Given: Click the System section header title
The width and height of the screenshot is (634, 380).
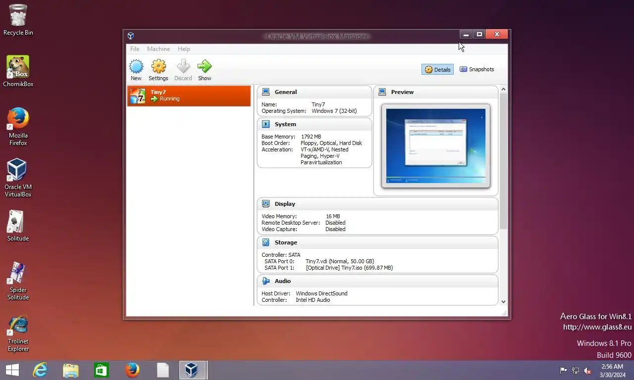Looking at the screenshot, I should point(285,124).
